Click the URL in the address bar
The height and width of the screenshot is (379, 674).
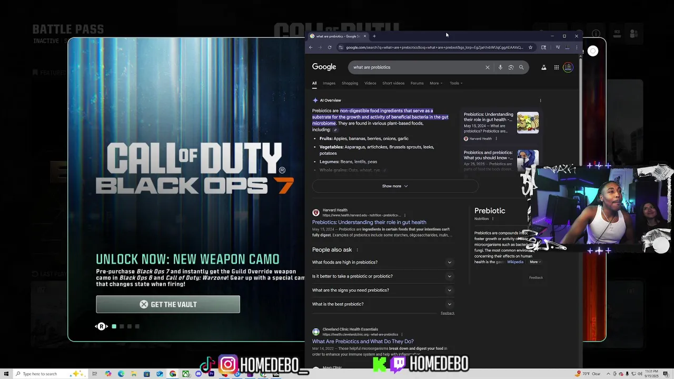point(434,47)
